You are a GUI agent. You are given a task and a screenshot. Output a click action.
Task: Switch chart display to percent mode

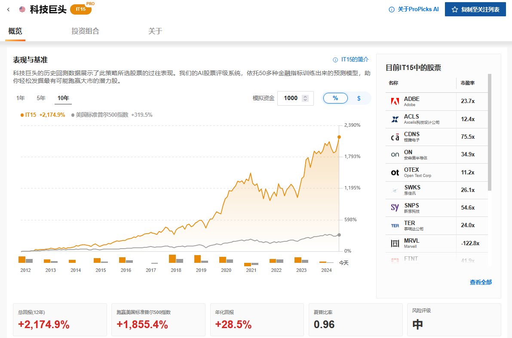point(335,98)
